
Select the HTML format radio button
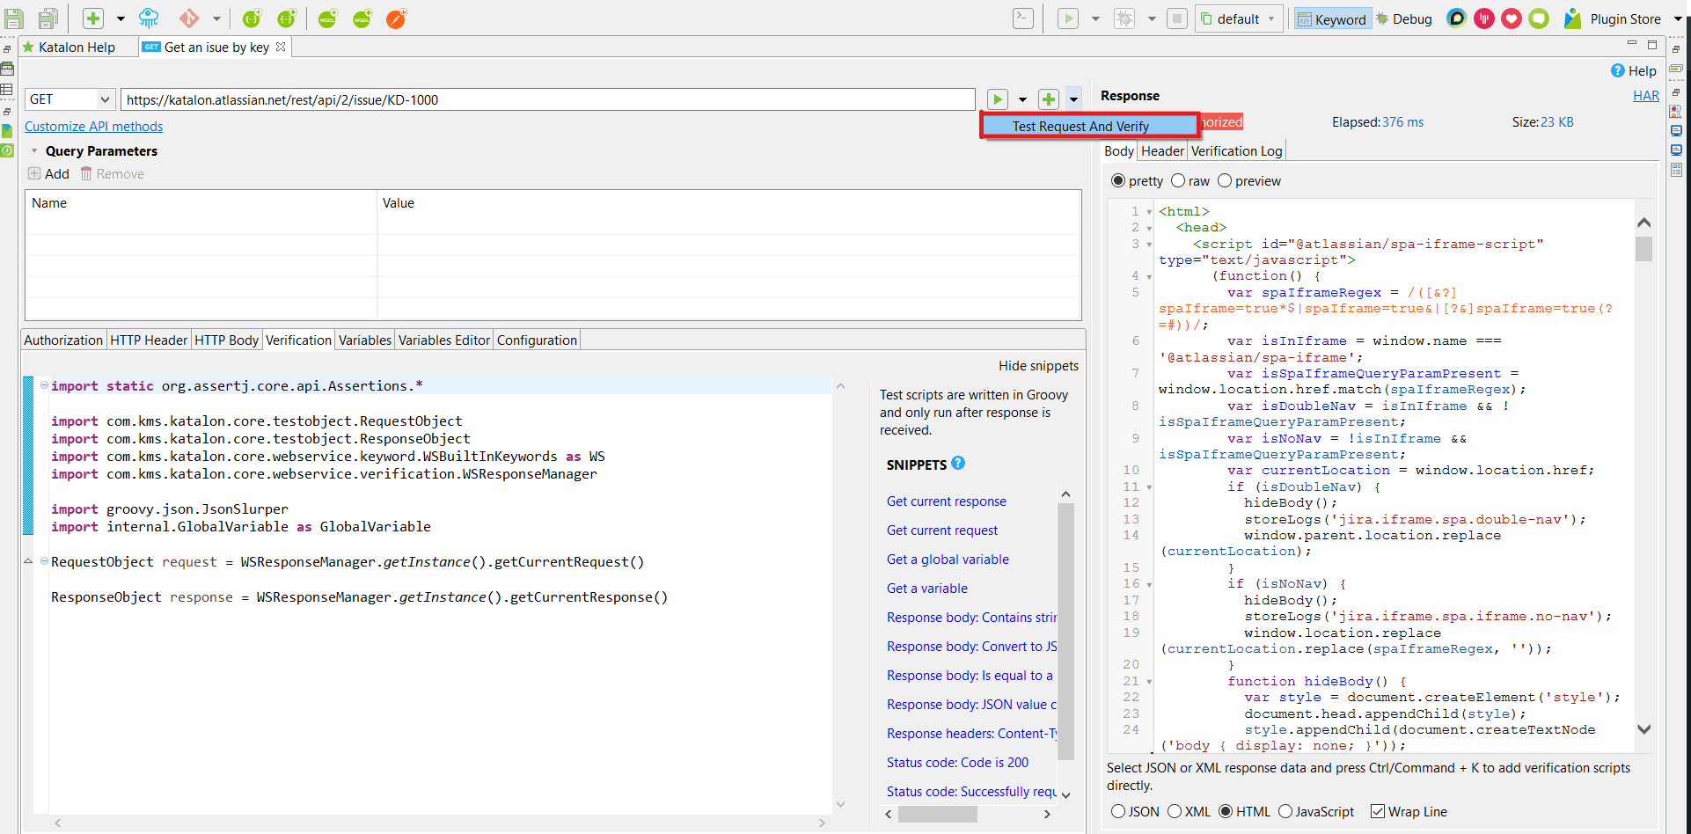[1226, 811]
